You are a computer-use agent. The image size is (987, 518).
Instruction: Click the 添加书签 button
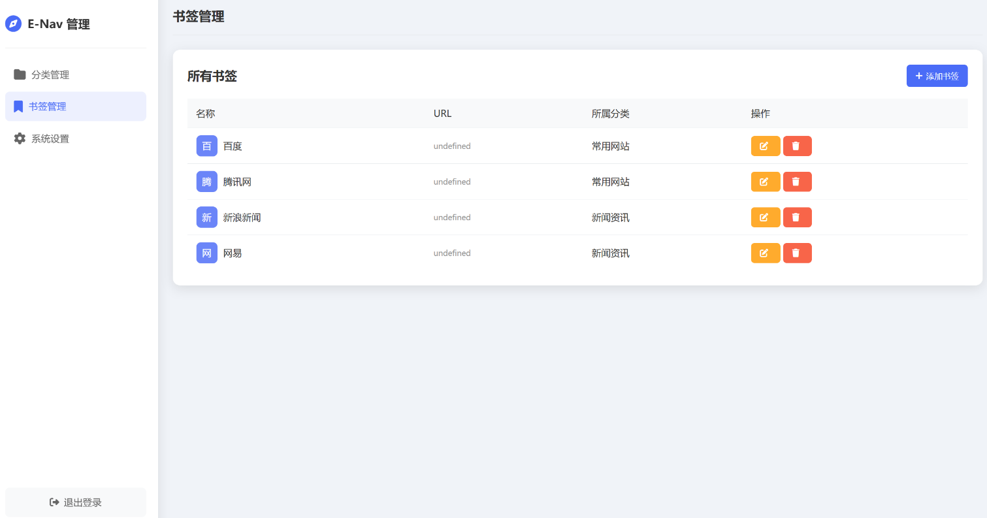pyautogui.click(x=936, y=76)
